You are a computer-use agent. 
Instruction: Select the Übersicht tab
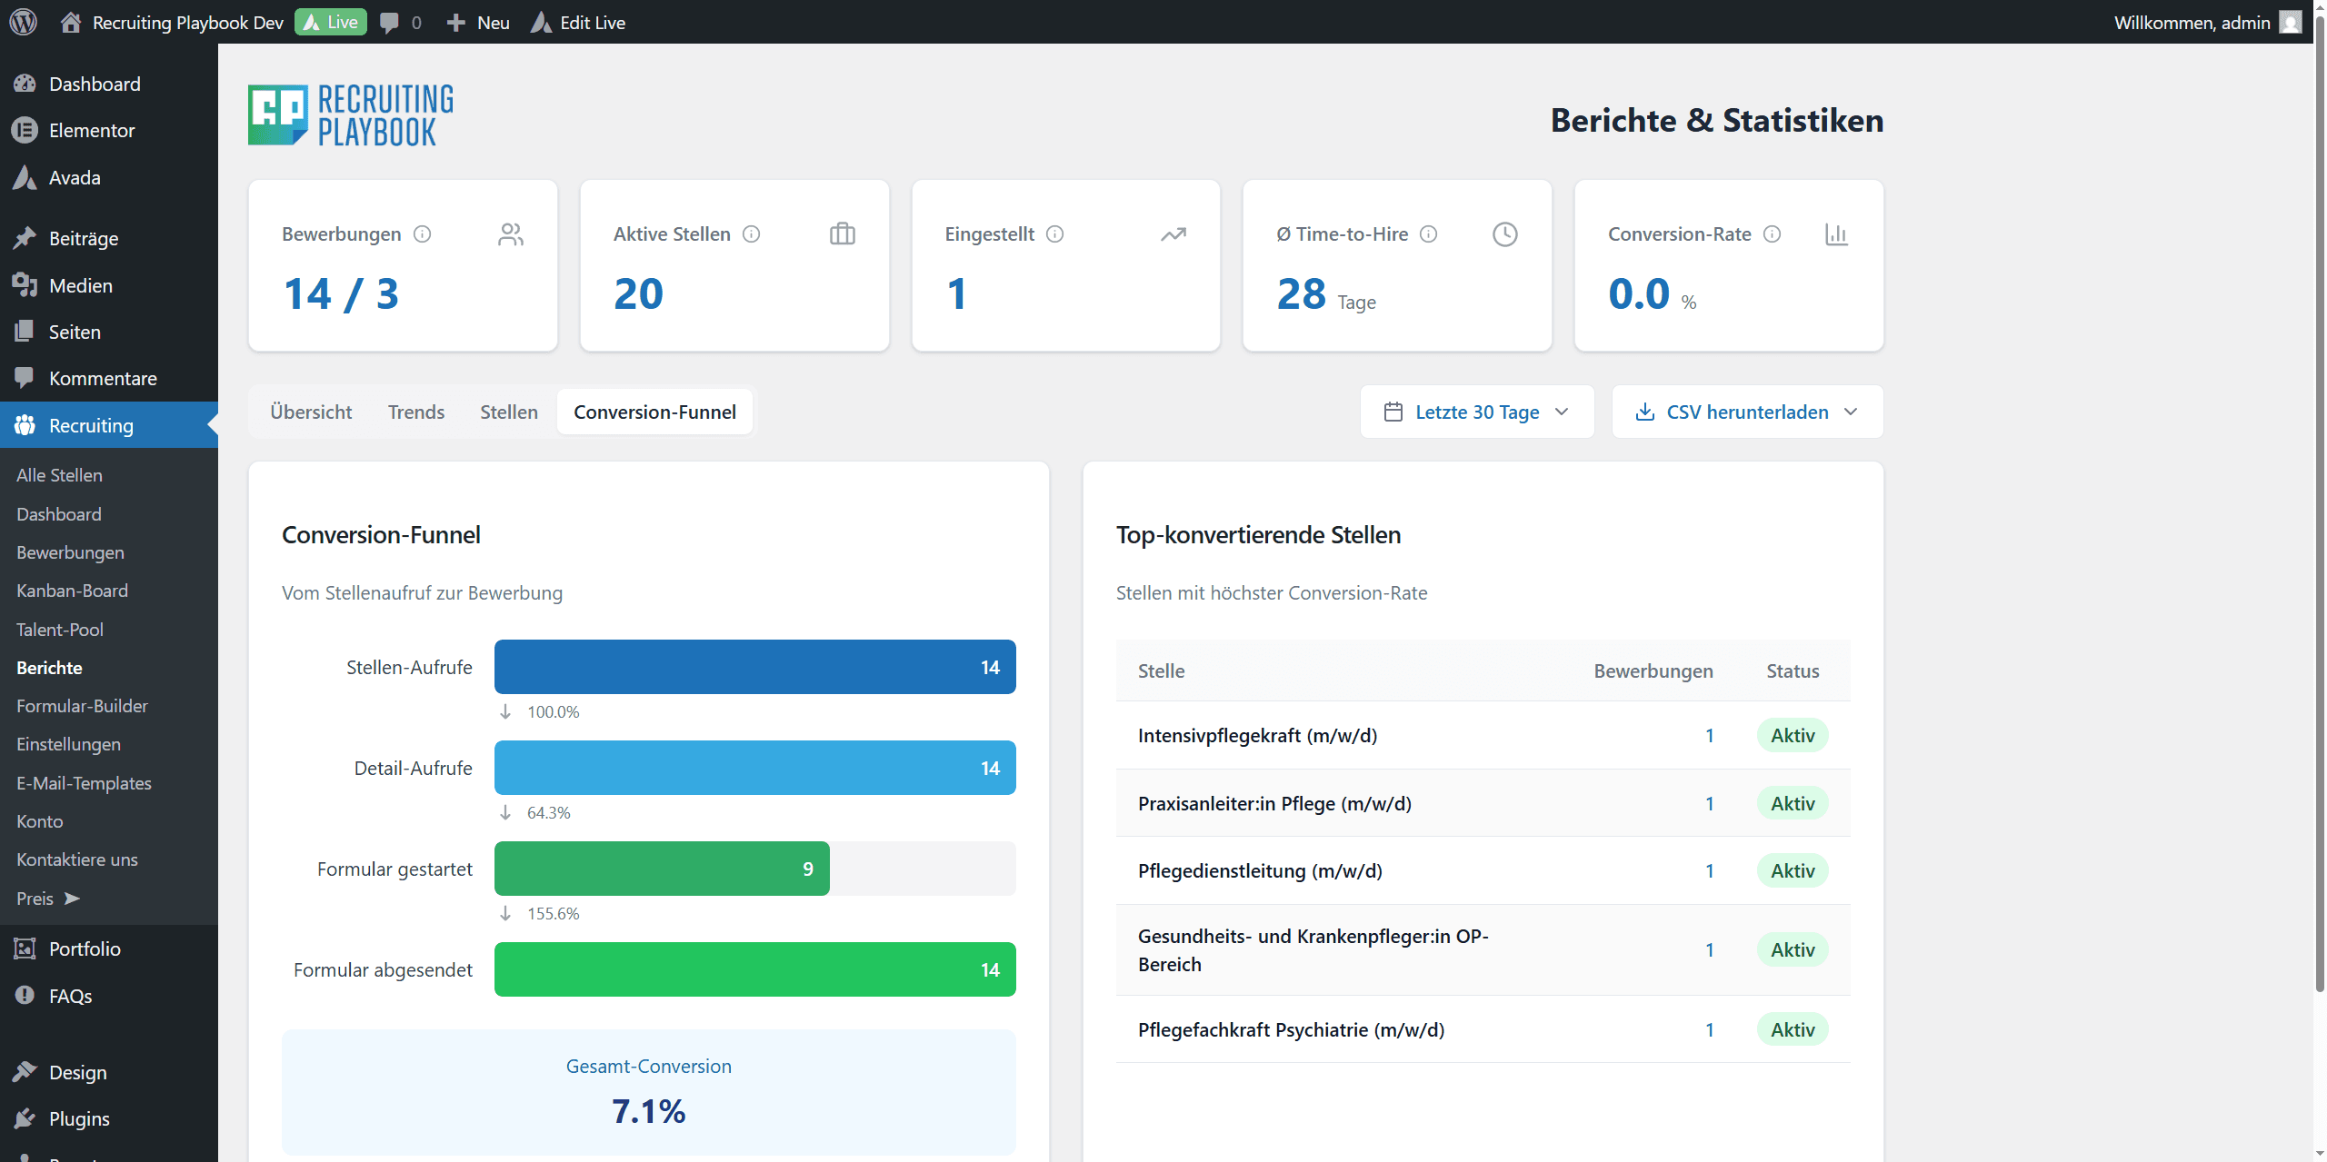click(x=311, y=412)
